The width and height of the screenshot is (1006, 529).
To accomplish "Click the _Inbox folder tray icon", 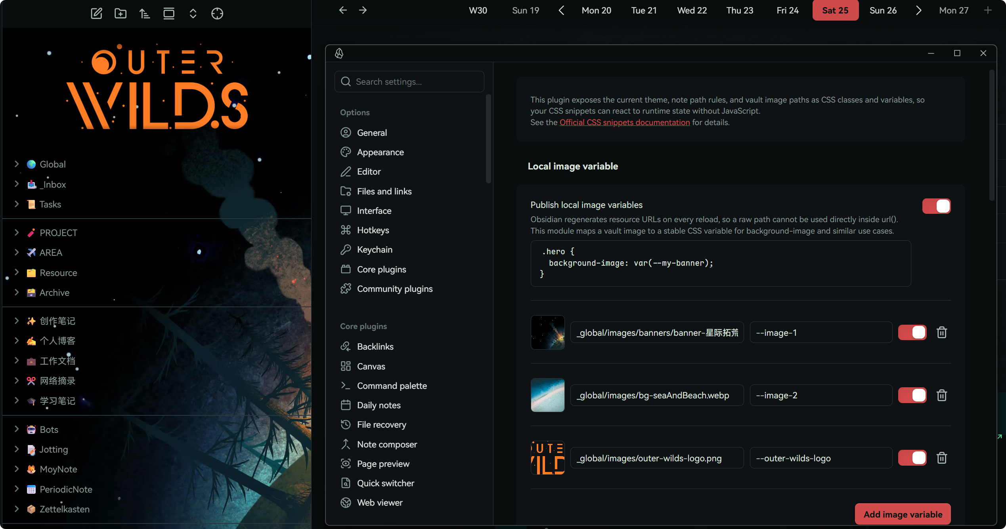I will 31,185.
